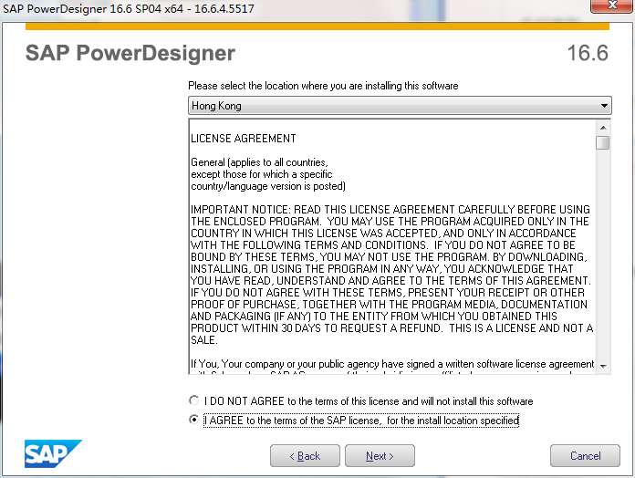Click the license text scroll down arrow
Viewport: 635px width, 478px height.
[603, 367]
